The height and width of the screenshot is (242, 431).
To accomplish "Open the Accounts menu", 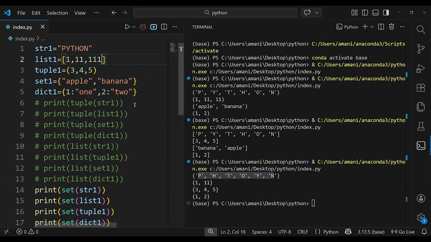I will [421, 198].
